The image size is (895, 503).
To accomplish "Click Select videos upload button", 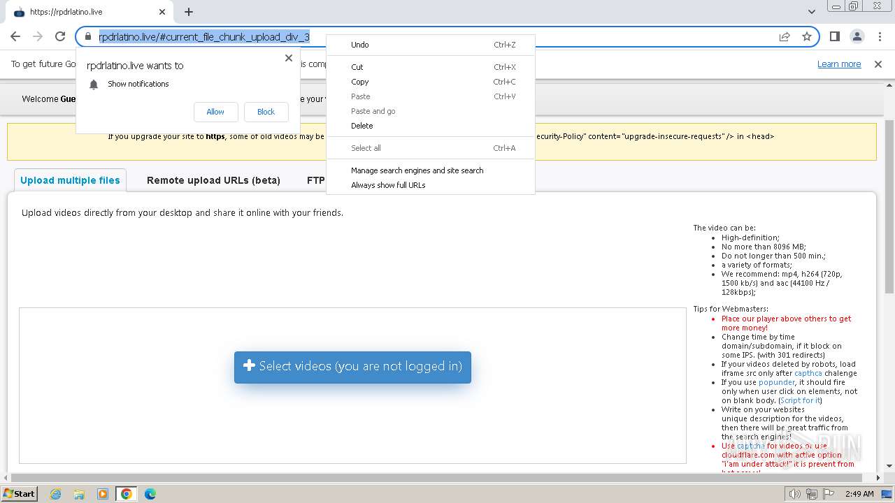I will pyautogui.click(x=352, y=367).
